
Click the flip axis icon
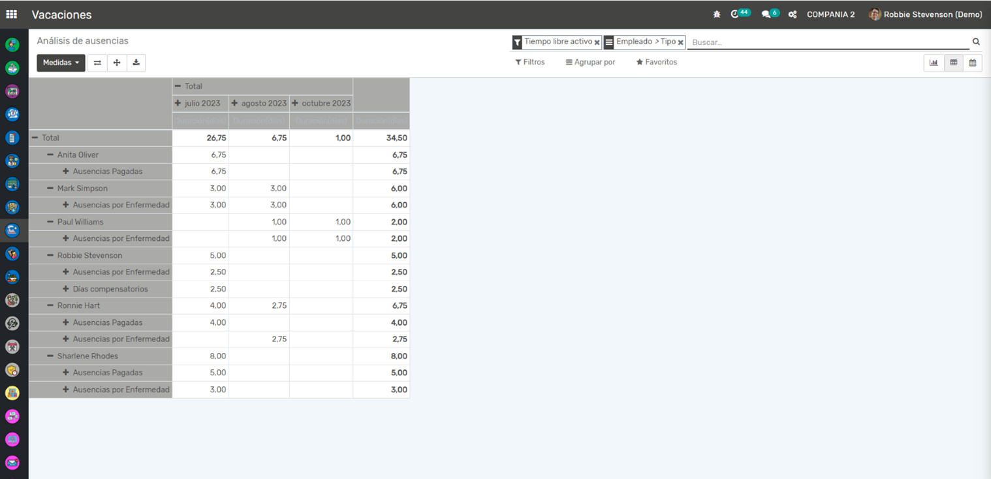click(x=97, y=63)
